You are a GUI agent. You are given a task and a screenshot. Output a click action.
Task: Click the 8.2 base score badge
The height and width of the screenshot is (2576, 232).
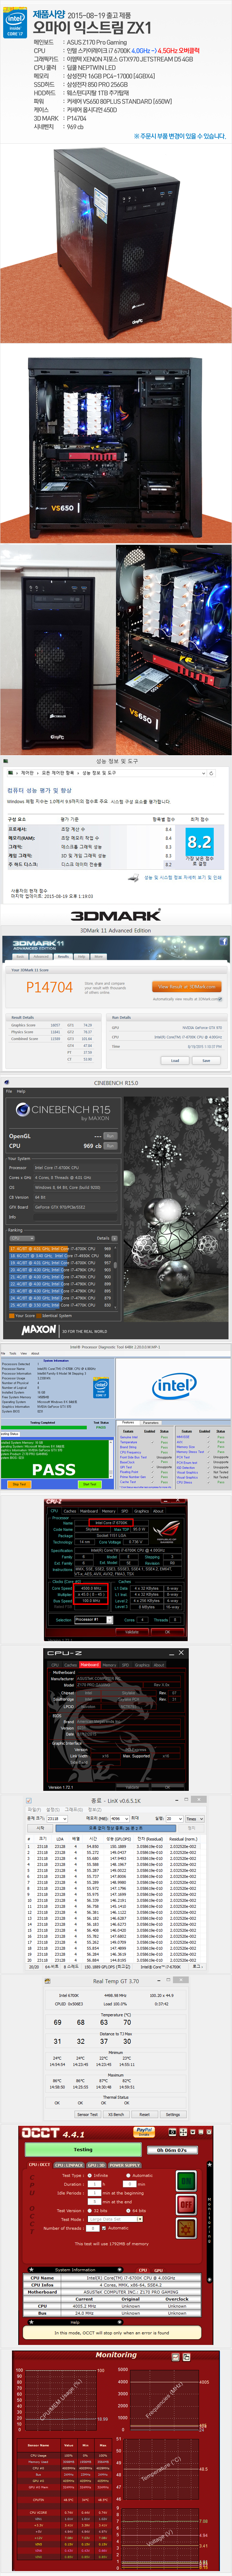[199, 841]
